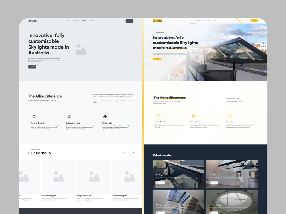This screenshot has width=286, height=214.
Task: Click the yellow-highlighted 'The Atlite difference' heading
Action: coord(169,98)
